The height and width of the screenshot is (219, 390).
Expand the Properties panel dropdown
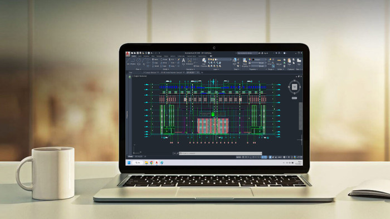[253, 69]
